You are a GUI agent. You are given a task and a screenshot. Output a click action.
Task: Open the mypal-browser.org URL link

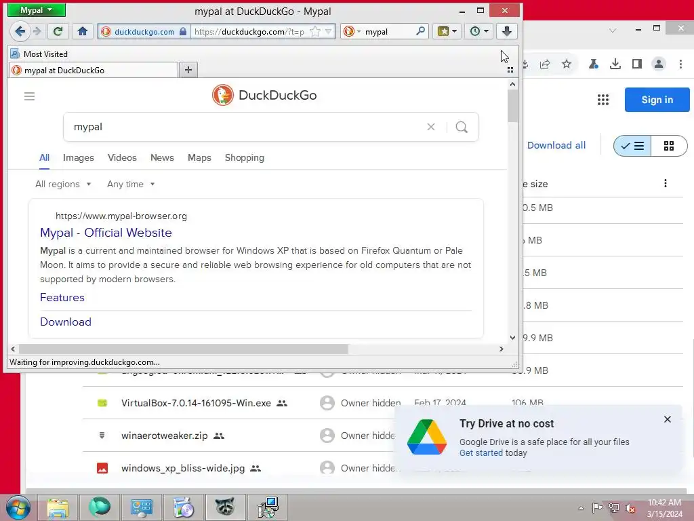tap(121, 216)
